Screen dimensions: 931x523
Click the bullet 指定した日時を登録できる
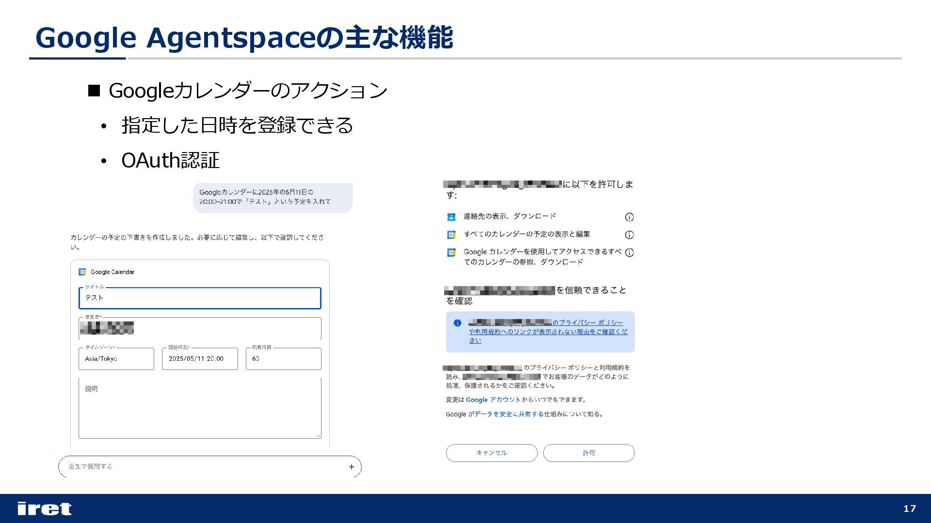pos(237,125)
